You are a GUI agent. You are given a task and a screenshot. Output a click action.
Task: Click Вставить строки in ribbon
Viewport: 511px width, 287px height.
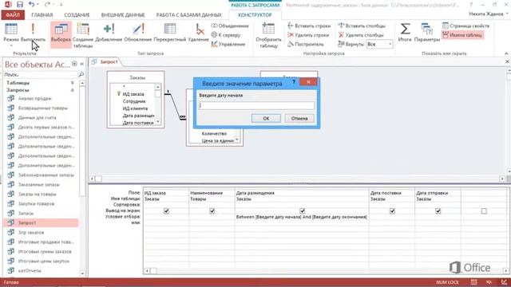pyautogui.click(x=309, y=26)
